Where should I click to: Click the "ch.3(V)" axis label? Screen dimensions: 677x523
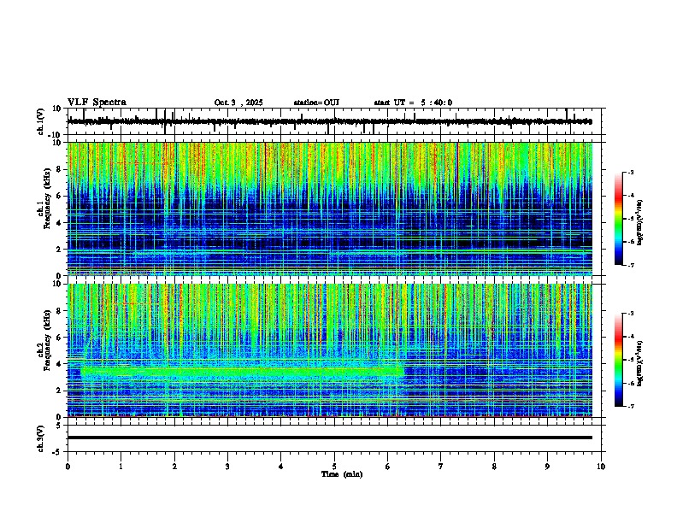coord(41,438)
